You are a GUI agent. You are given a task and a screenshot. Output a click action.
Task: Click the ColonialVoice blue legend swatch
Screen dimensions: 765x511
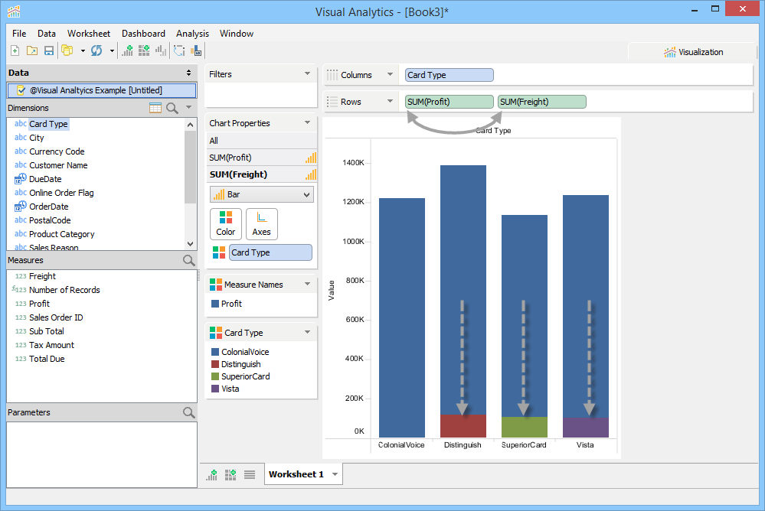[215, 352]
